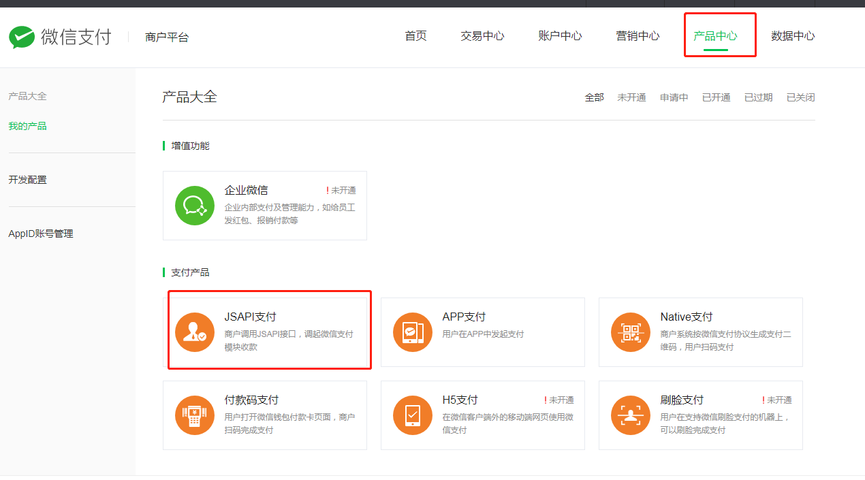Filter products by 已过期
The width and height of the screenshot is (865, 480).
point(758,97)
